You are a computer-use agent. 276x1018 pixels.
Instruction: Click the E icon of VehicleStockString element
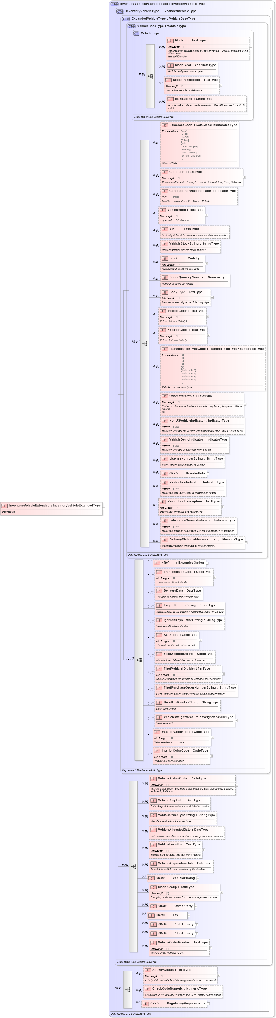165,244
